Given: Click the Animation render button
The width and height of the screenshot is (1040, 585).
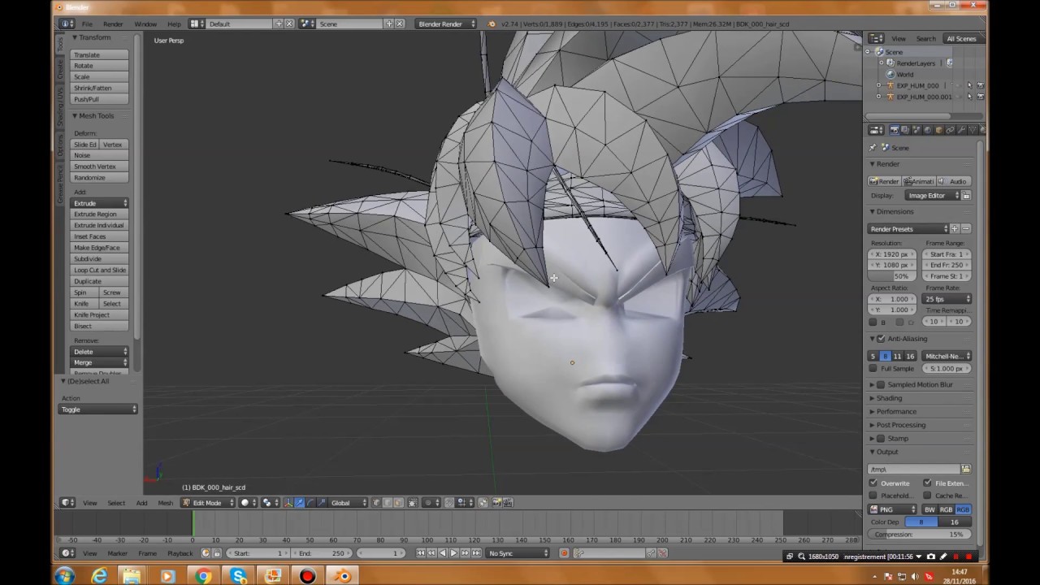Looking at the screenshot, I should pos(919,181).
